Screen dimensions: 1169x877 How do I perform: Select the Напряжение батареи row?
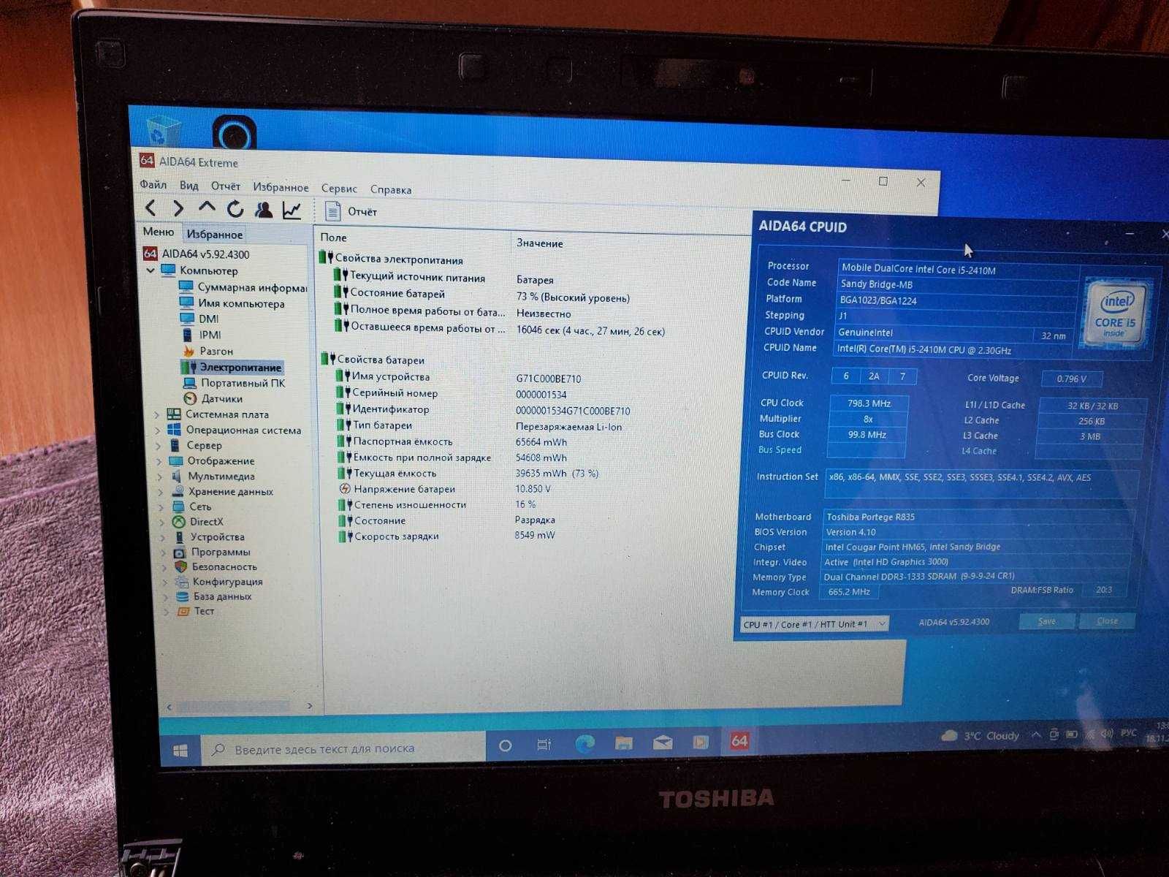[446, 489]
